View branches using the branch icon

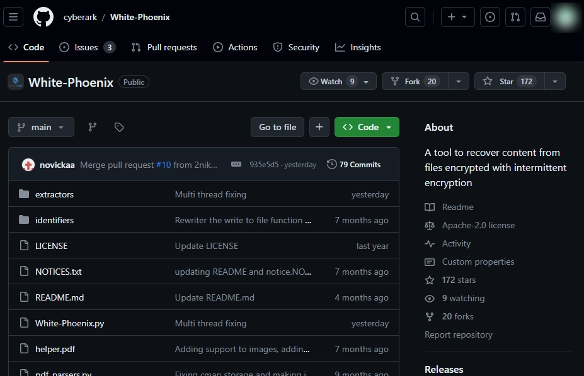click(x=93, y=127)
